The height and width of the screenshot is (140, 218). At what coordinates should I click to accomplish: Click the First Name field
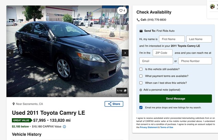pyautogui.click(x=172, y=39)
